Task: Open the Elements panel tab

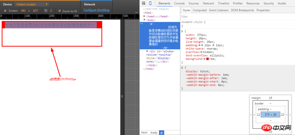Action: pyautogui.click(x=164, y=3)
